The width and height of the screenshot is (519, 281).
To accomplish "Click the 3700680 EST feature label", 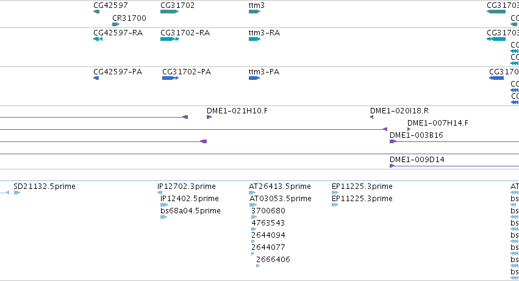I will pos(268,211).
